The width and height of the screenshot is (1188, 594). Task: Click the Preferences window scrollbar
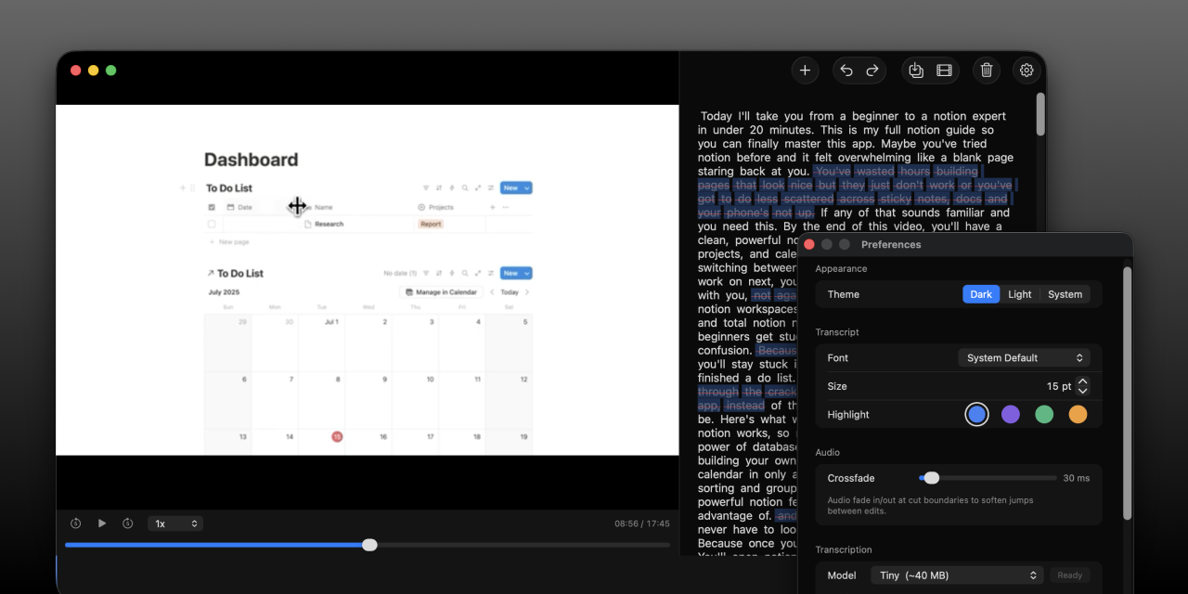pyautogui.click(x=1127, y=393)
